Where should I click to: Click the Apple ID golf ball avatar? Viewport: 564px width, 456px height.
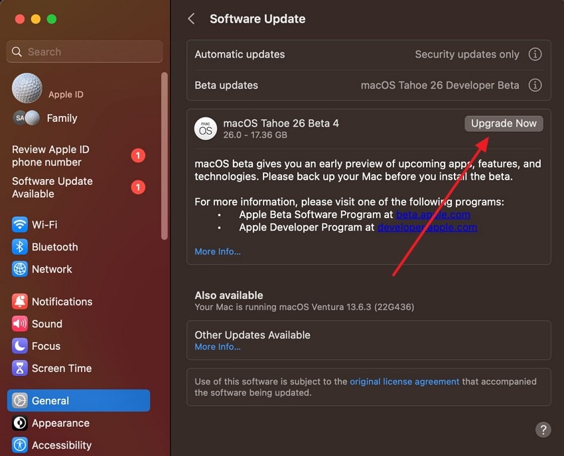(x=27, y=88)
